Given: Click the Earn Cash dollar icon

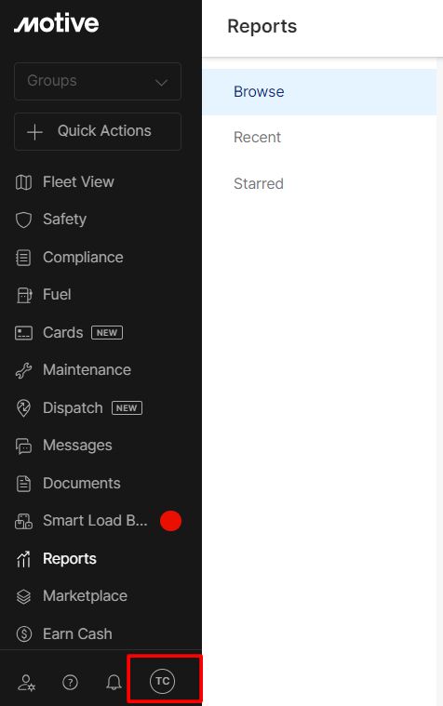Looking at the screenshot, I should [x=23, y=634].
